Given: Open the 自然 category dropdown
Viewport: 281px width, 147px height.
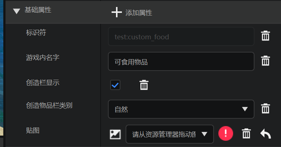Looking at the screenshot, I should 181,109.
